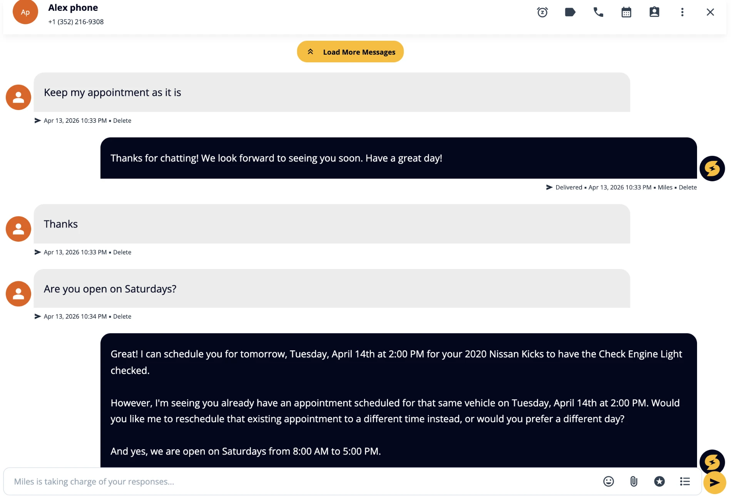Screen dimensions: 739x503
Task: Open the emoji picker
Action: [x=609, y=481]
